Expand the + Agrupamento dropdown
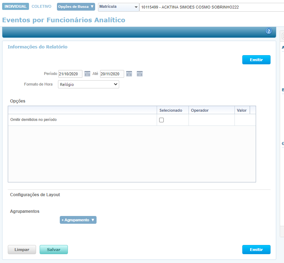 tap(78, 220)
